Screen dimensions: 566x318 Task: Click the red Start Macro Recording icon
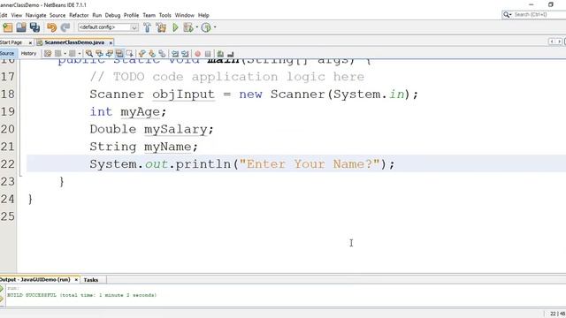pos(198,54)
